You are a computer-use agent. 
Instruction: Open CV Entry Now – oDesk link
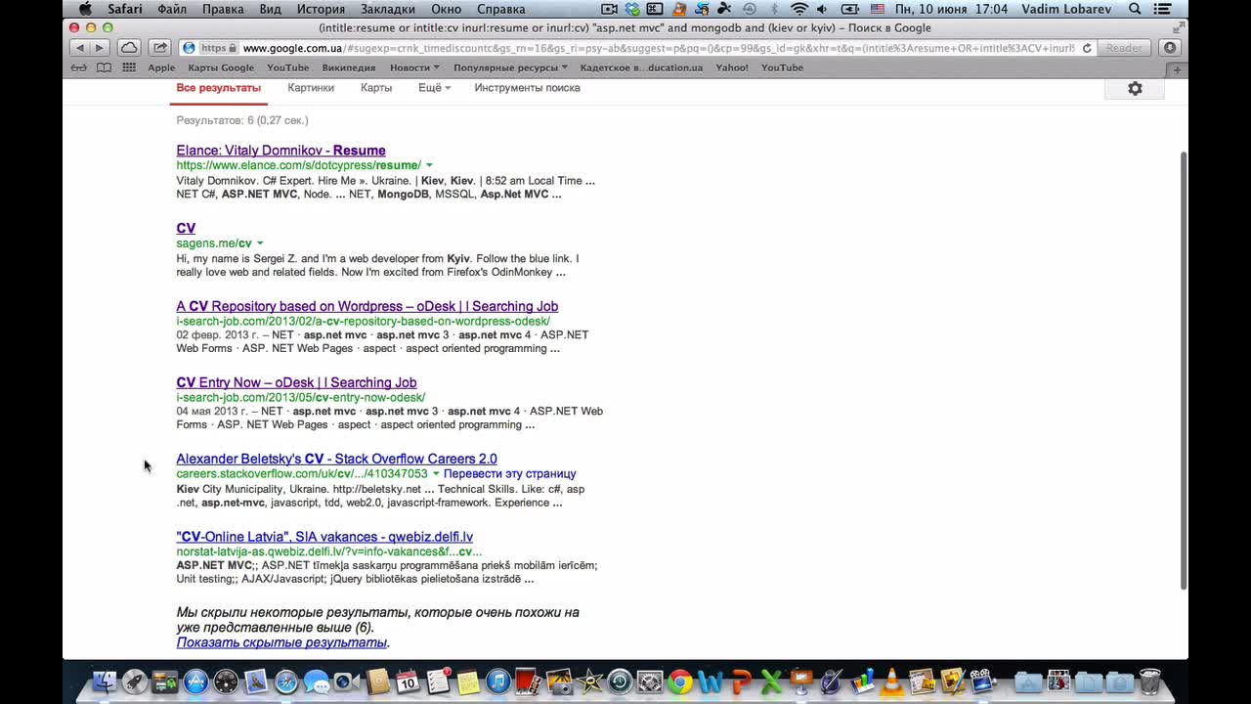[x=296, y=382]
